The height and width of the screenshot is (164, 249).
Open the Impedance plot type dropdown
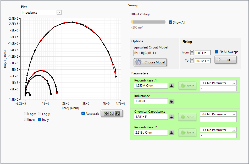(41, 13)
